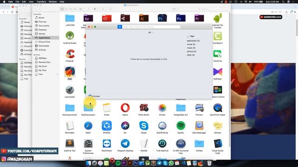Click the Unlimited speed indicator in Folx
The image size is (298, 167).
pyautogui.click(x=94, y=96)
